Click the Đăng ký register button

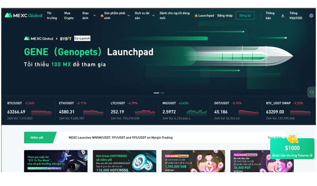coord(245,15)
